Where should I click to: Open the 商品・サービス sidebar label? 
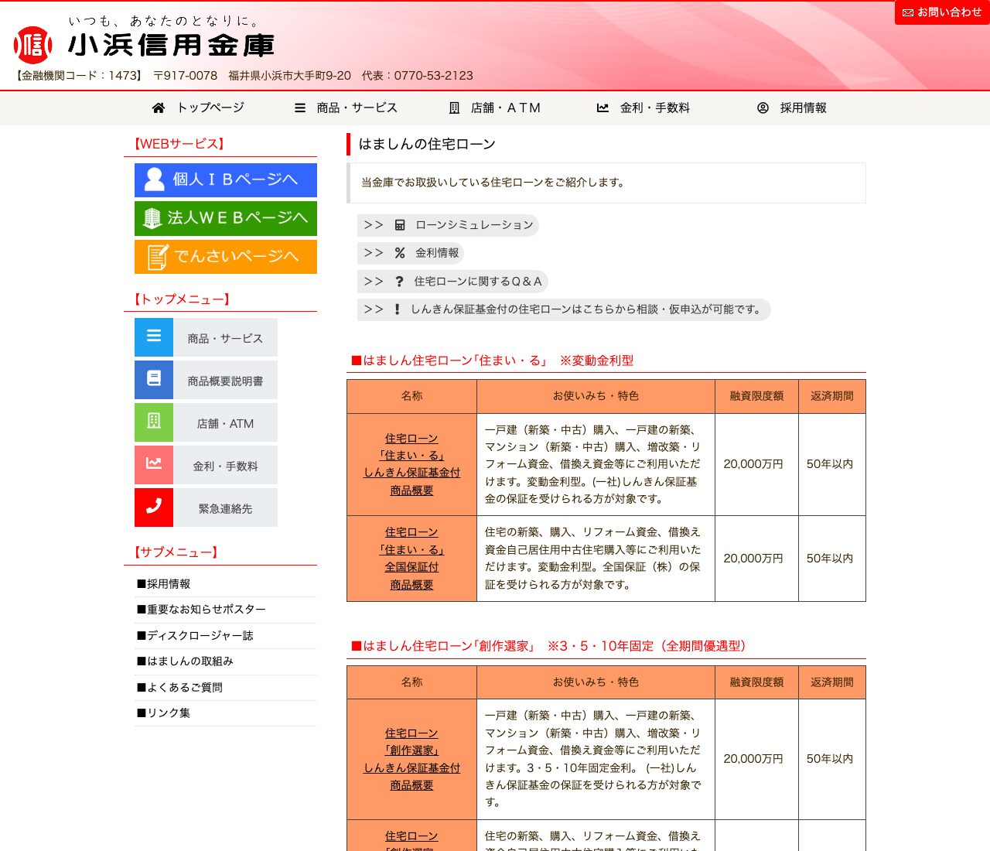click(225, 338)
